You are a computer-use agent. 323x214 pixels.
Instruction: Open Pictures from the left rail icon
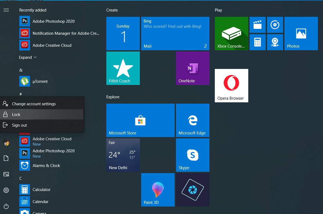point(6,174)
